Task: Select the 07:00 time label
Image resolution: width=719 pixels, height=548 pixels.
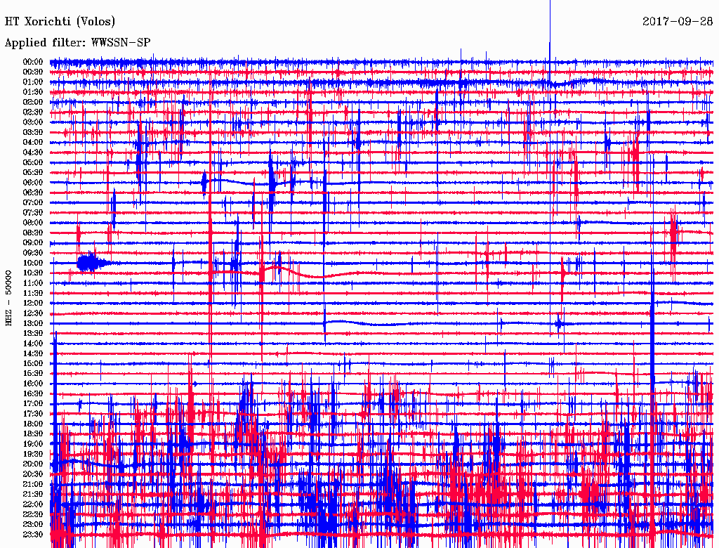Action: click(33, 203)
